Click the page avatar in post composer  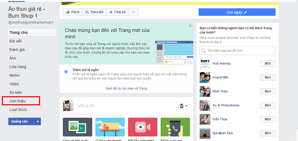[68, 106]
